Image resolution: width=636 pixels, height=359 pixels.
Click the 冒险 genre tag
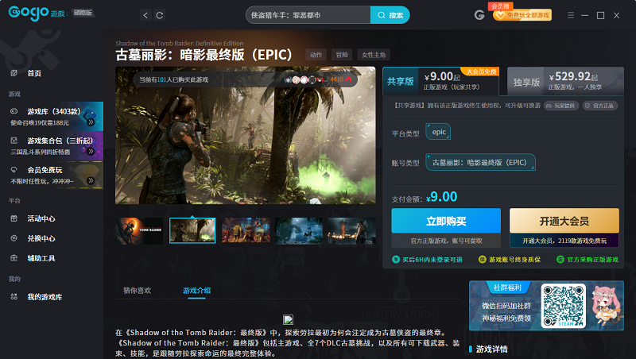[342, 55]
